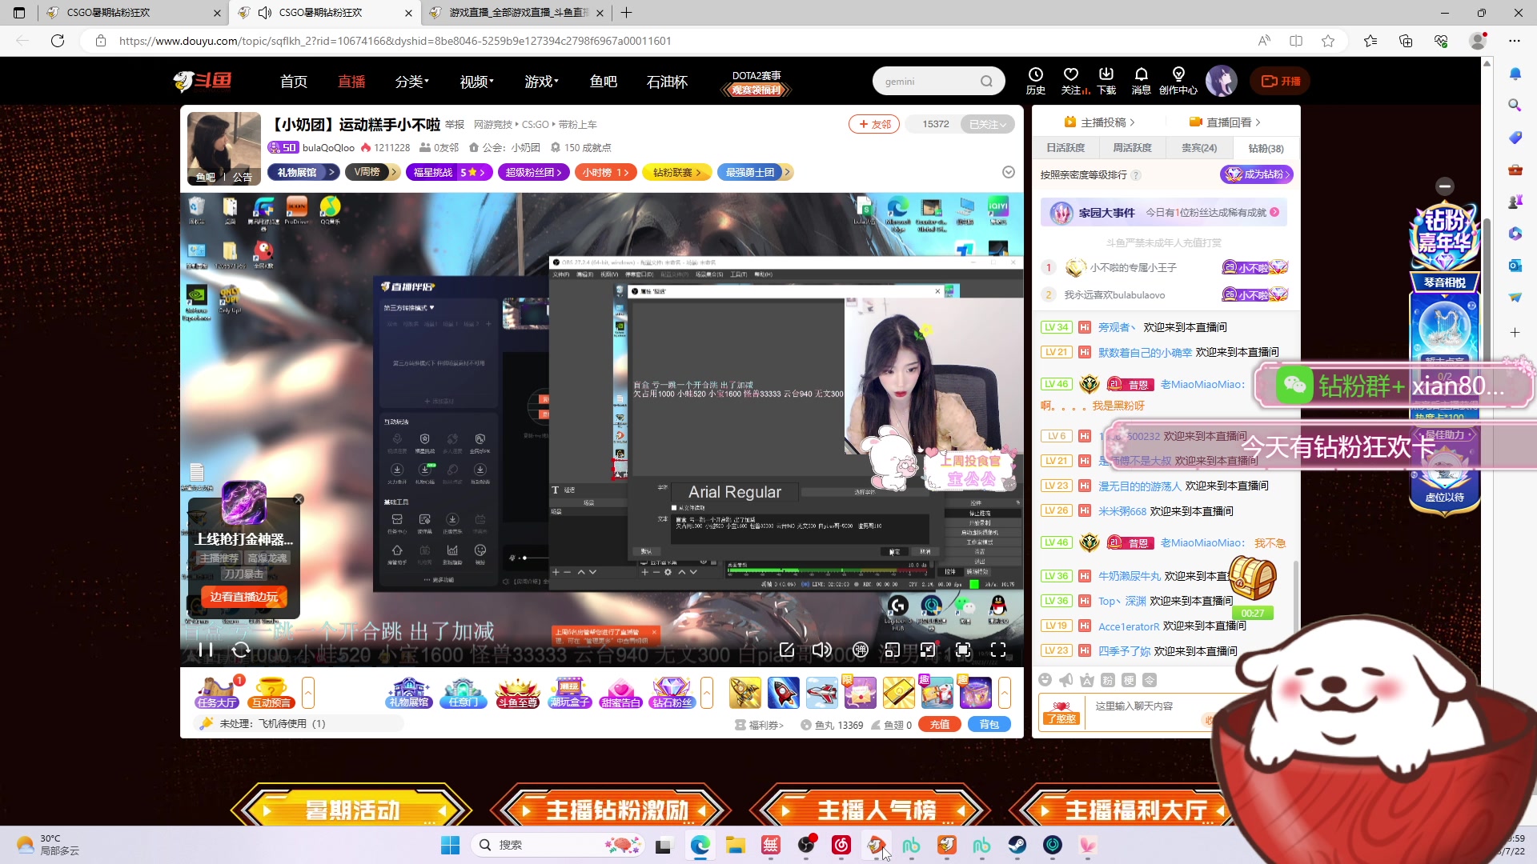Toggle danmaku comments with 弹 icon
This screenshot has width=1537, height=864.
(861, 650)
